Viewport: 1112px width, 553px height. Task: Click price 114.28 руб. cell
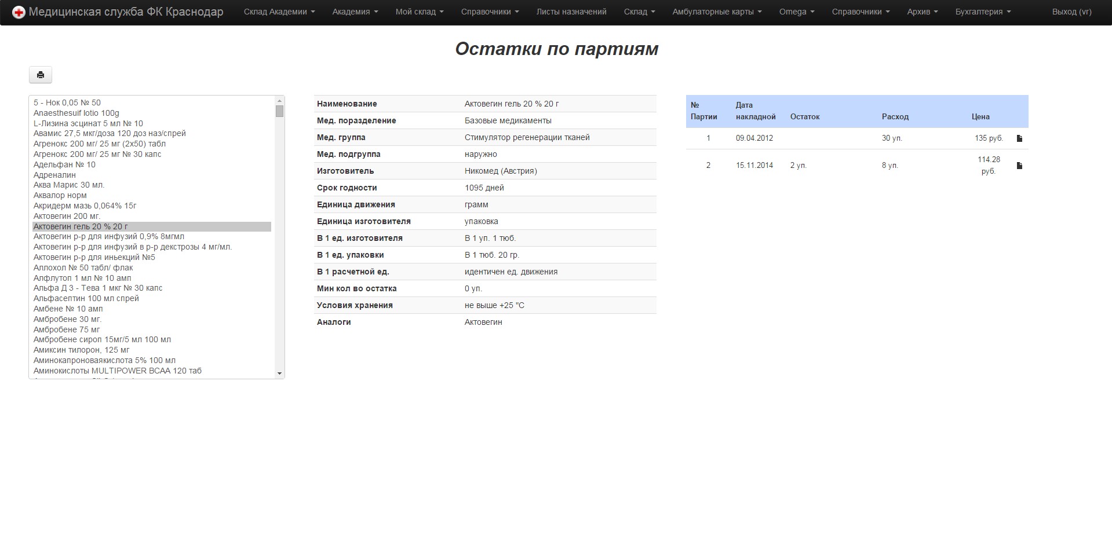(989, 165)
